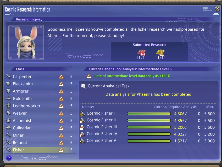
Task: Click the Researchingway name label
Action: click(x=29, y=19)
